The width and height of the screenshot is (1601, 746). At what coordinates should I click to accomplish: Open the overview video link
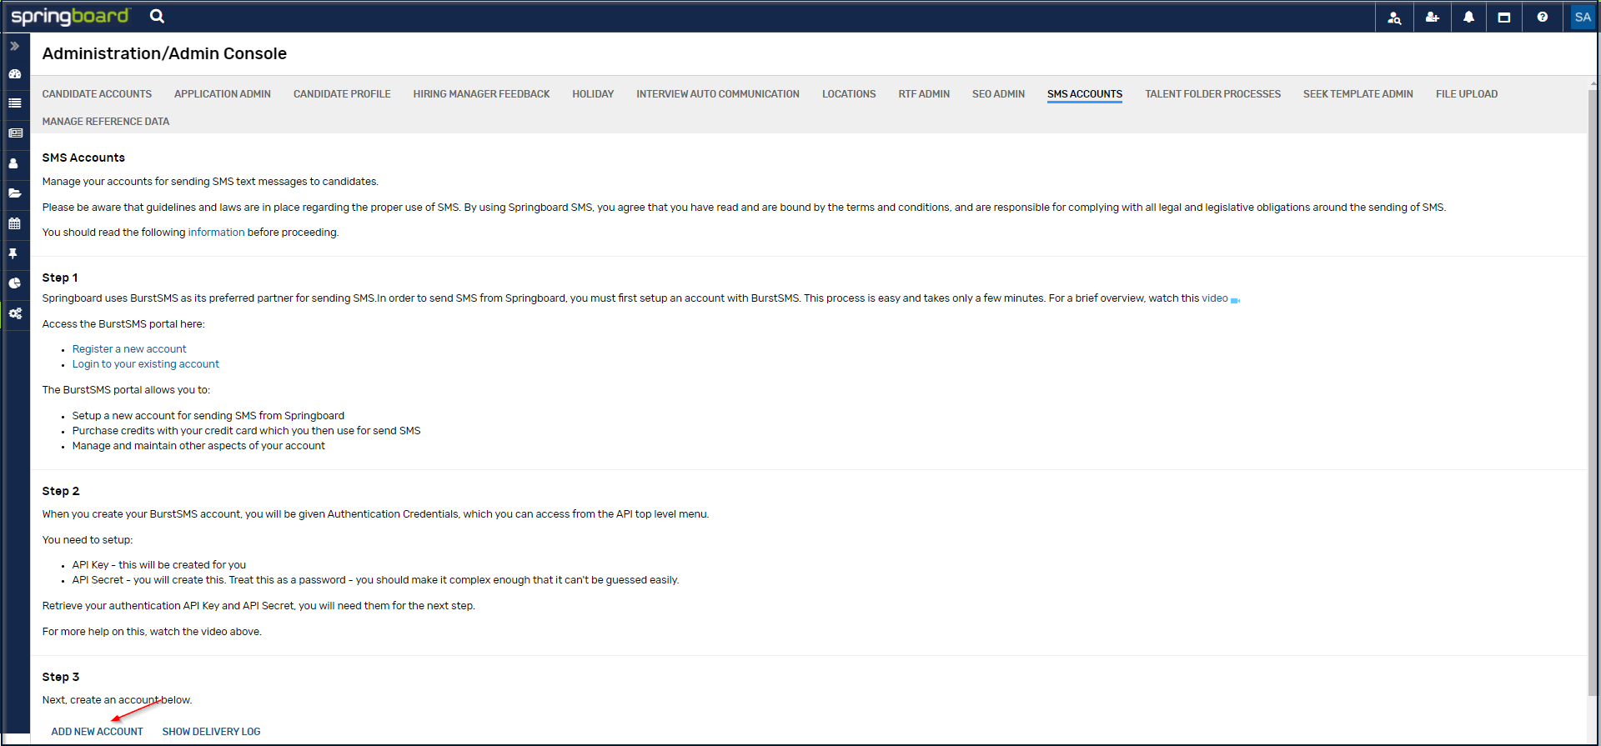click(1214, 298)
